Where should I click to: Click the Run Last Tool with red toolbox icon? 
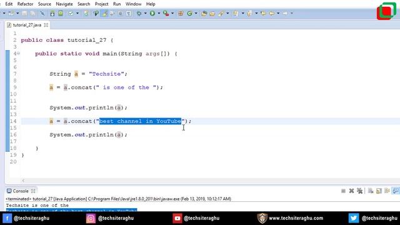(x=166, y=13)
